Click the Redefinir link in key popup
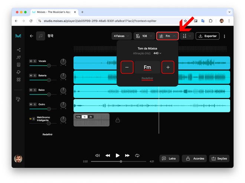 point(147,78)
